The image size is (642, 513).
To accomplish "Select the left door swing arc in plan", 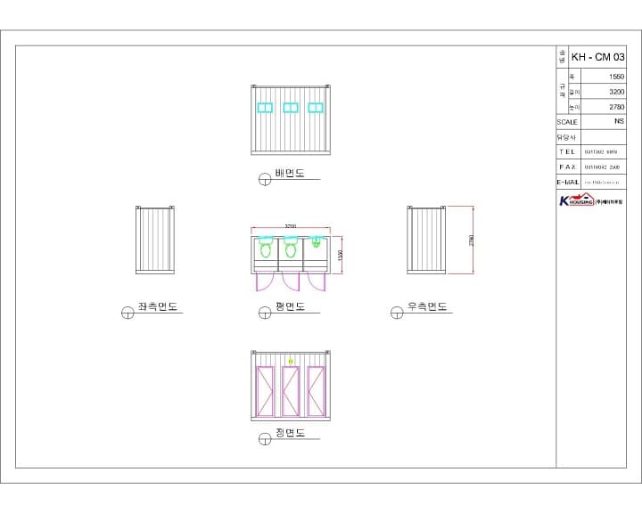I will point(263,282).
